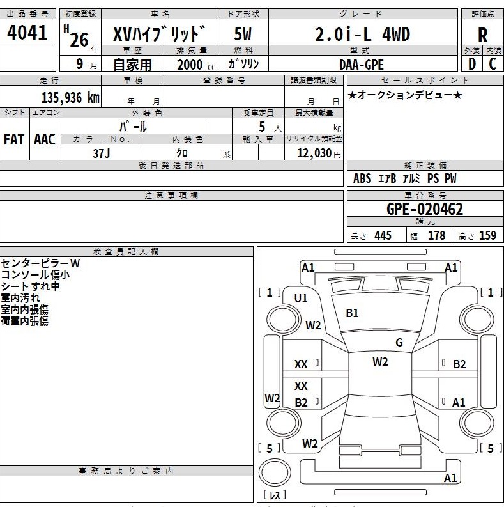
Task: Click the air conditioner value AAC
Action: 45,139
